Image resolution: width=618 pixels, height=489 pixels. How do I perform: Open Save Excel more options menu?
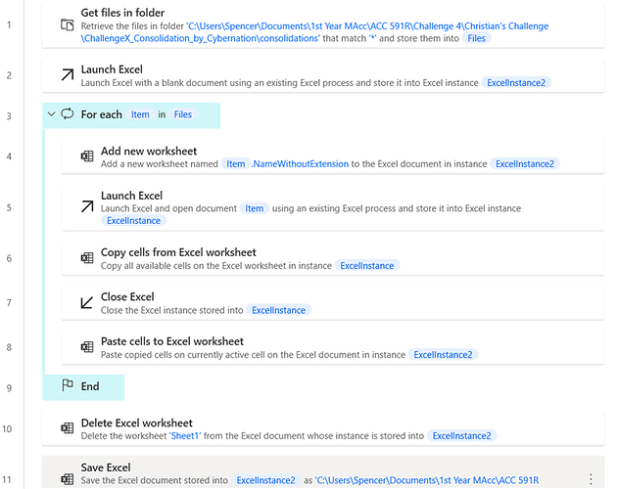591,479
